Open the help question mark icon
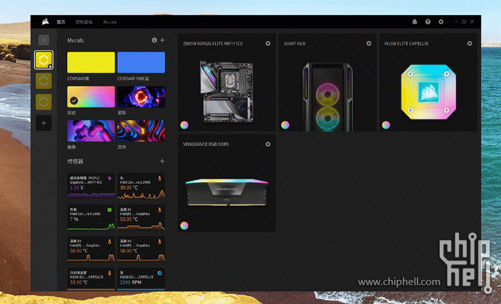The width and height of the screenshot is (501, 304). (x=428, y=21)
